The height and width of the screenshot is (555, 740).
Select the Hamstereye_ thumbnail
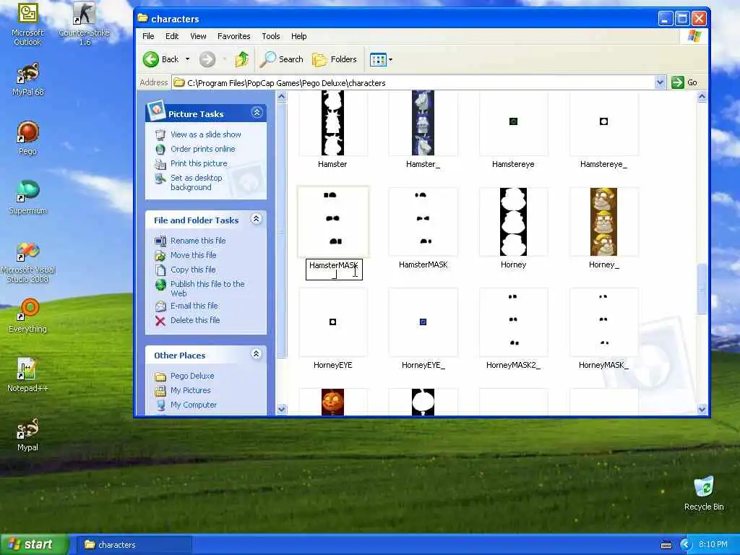point(603,123)
